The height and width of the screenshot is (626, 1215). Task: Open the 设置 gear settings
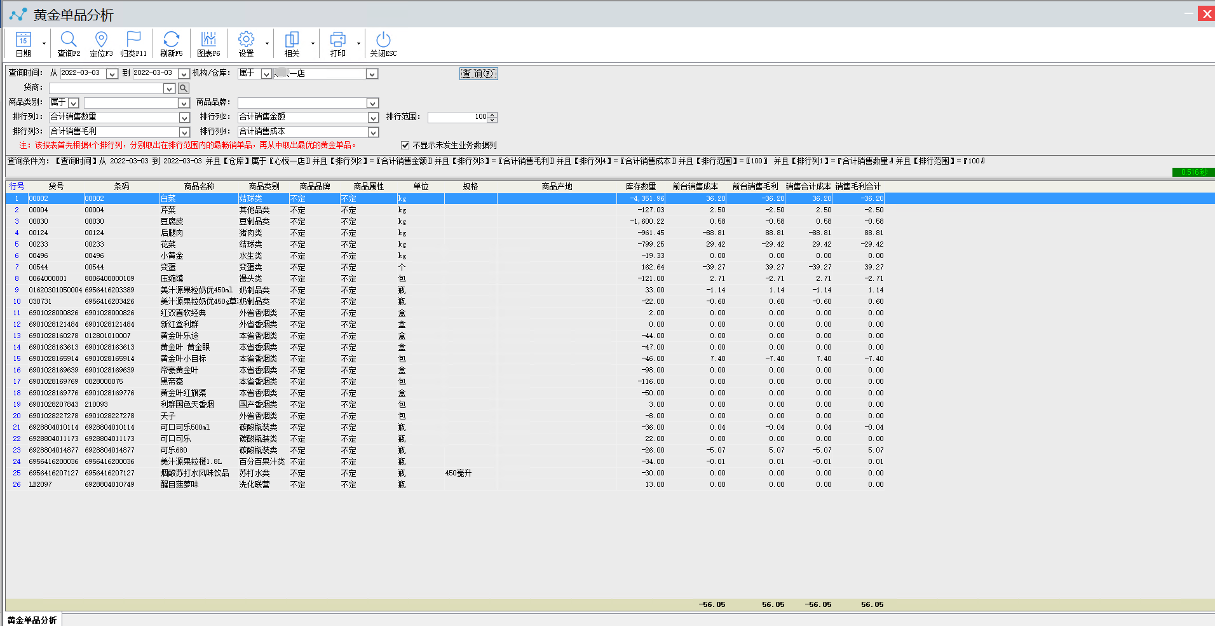coord(247,43)
